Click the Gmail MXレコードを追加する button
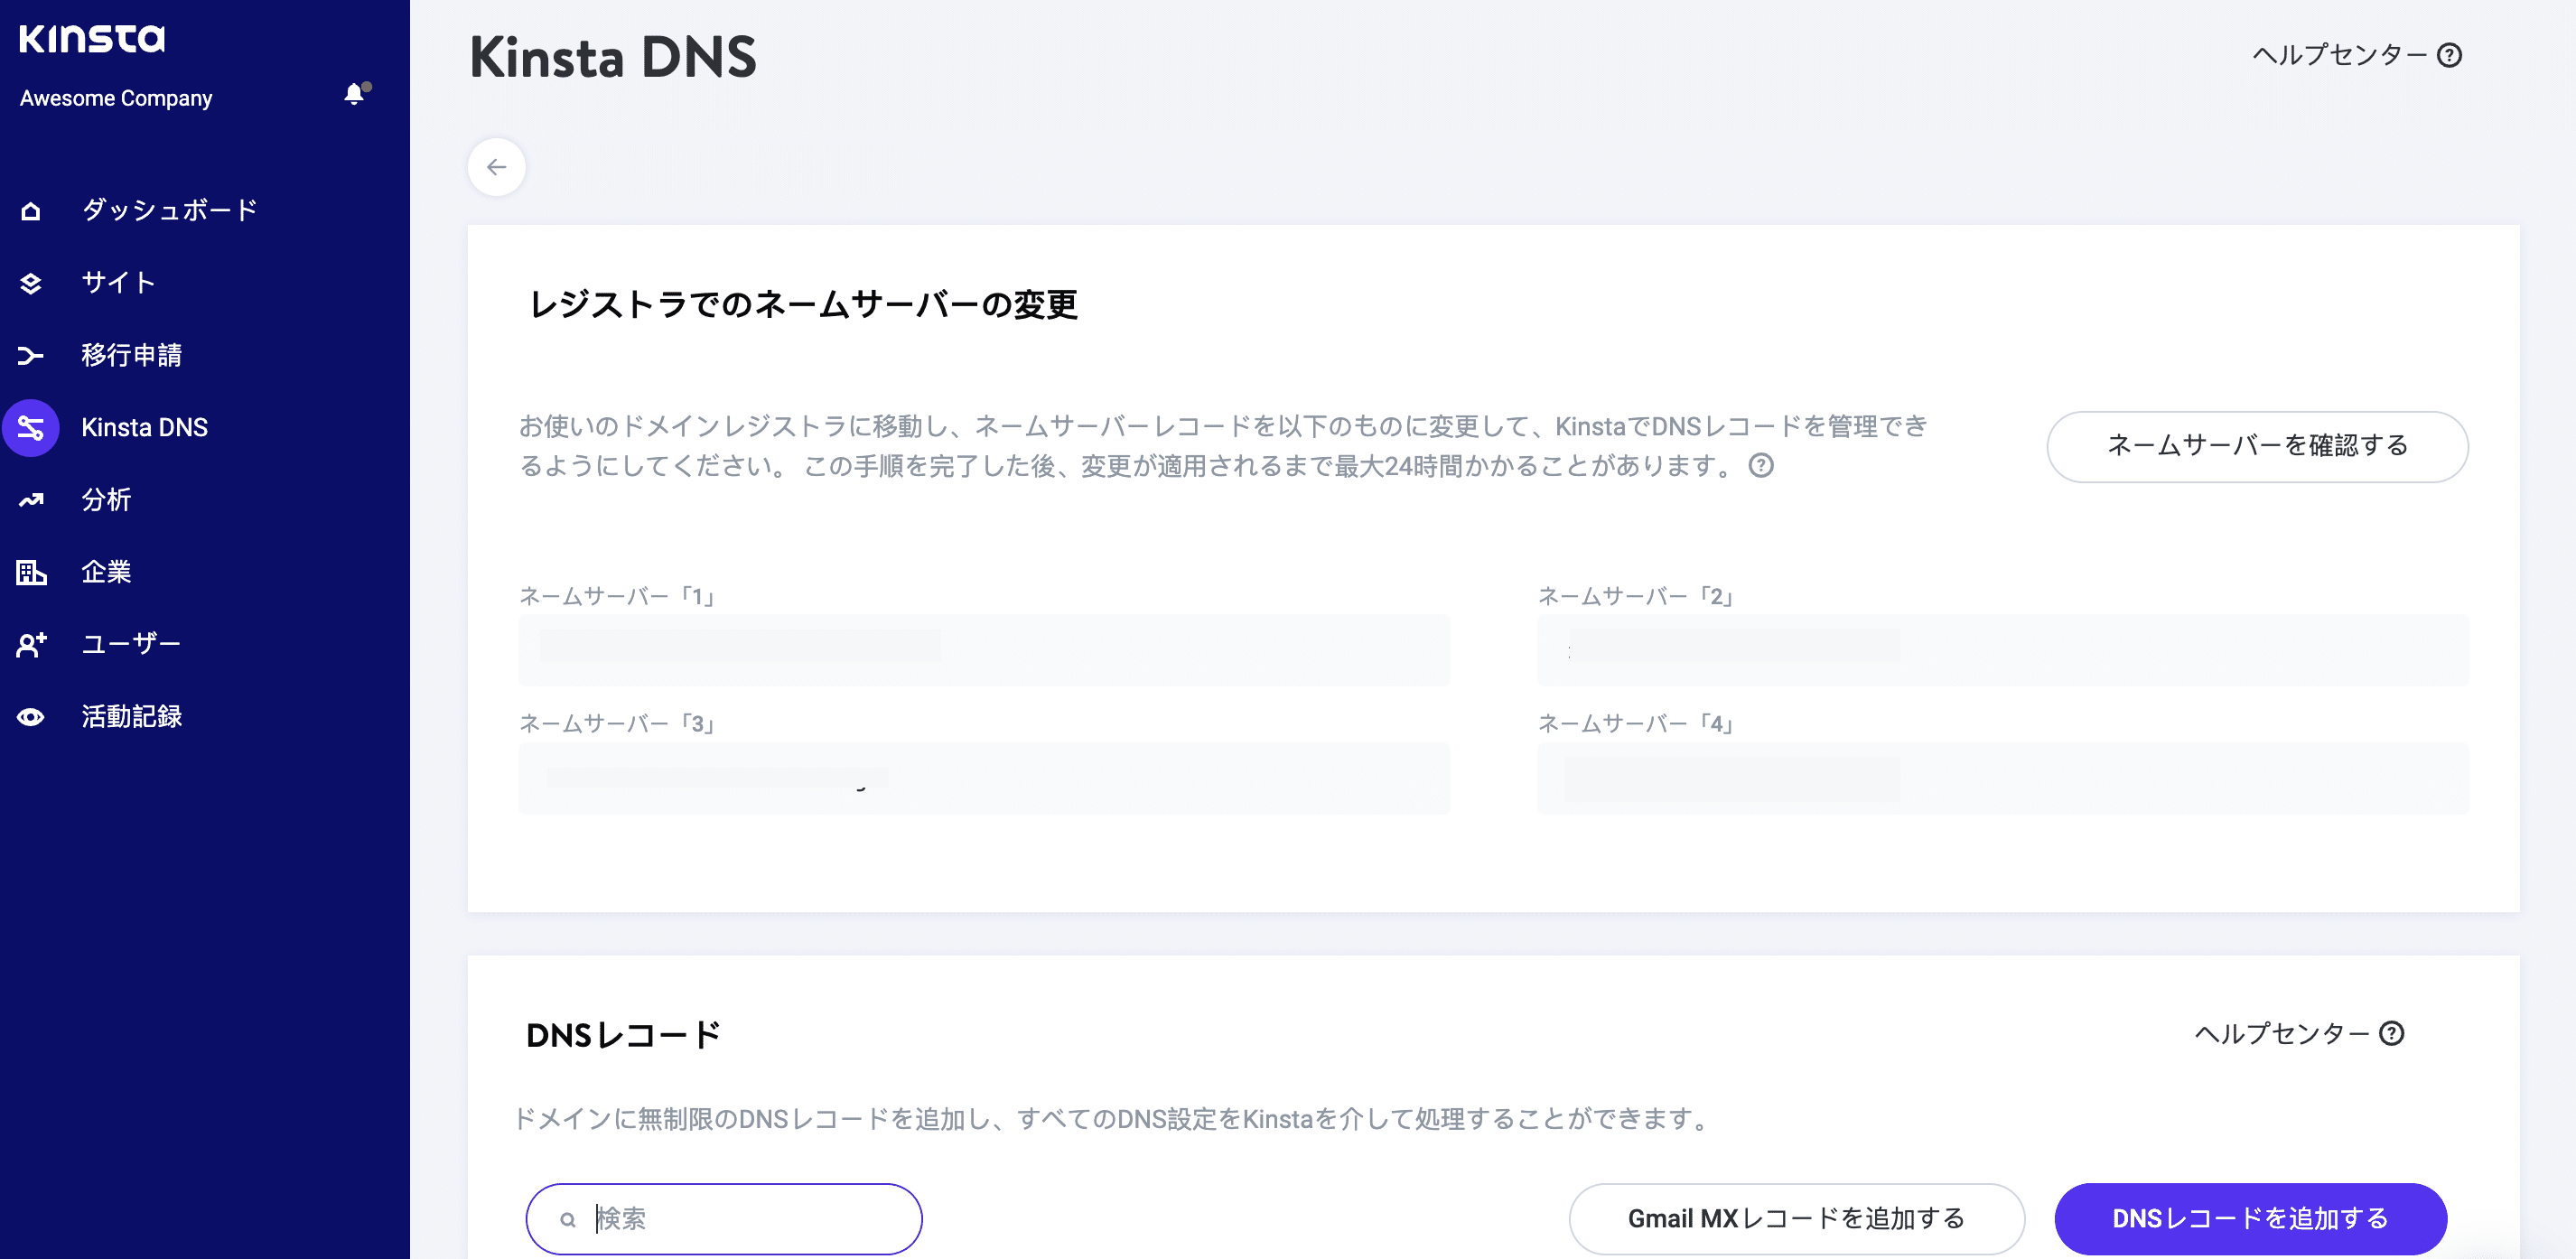The height and width of the screenshot is (1259, 2576). 1796,1218
